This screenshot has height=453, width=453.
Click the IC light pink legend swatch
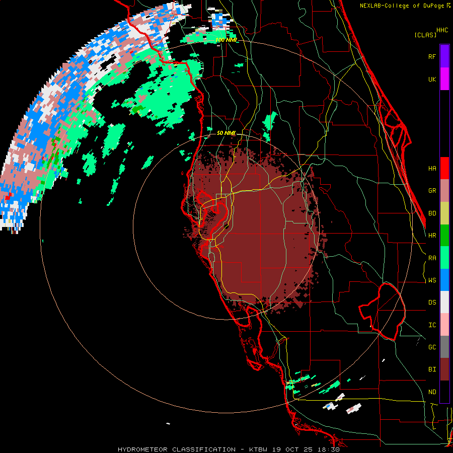click(x=444, y=325)
